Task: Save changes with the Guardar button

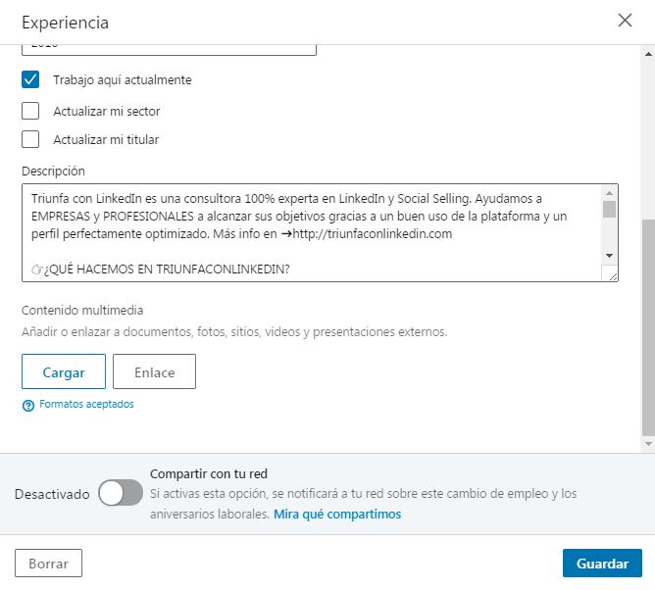Action: pyautogui.click(x=602, y=564)
